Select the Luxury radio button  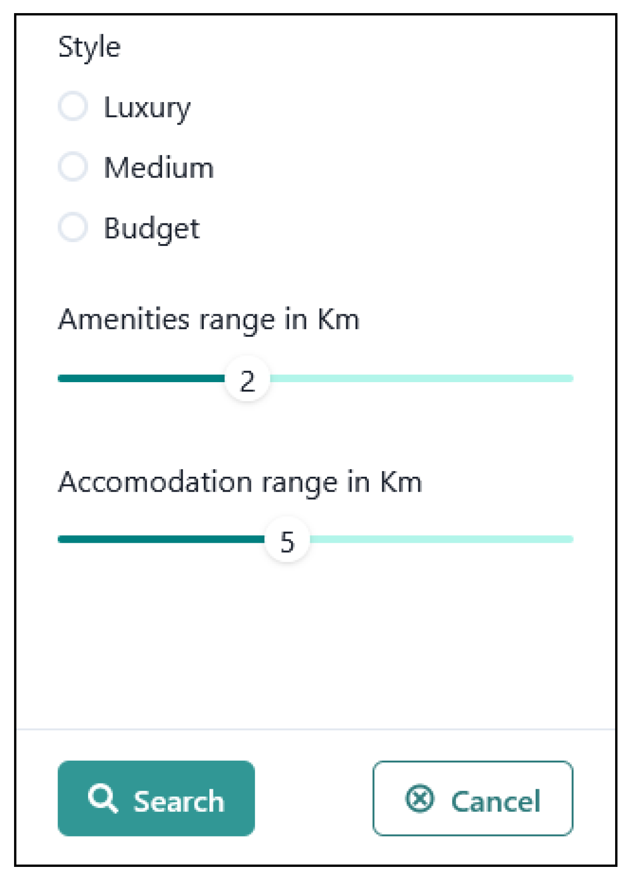click(x=73, y=106)
